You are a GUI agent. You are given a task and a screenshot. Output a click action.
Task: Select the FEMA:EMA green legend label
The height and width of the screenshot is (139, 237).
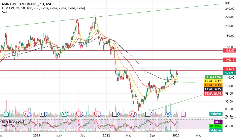[214, 77]
